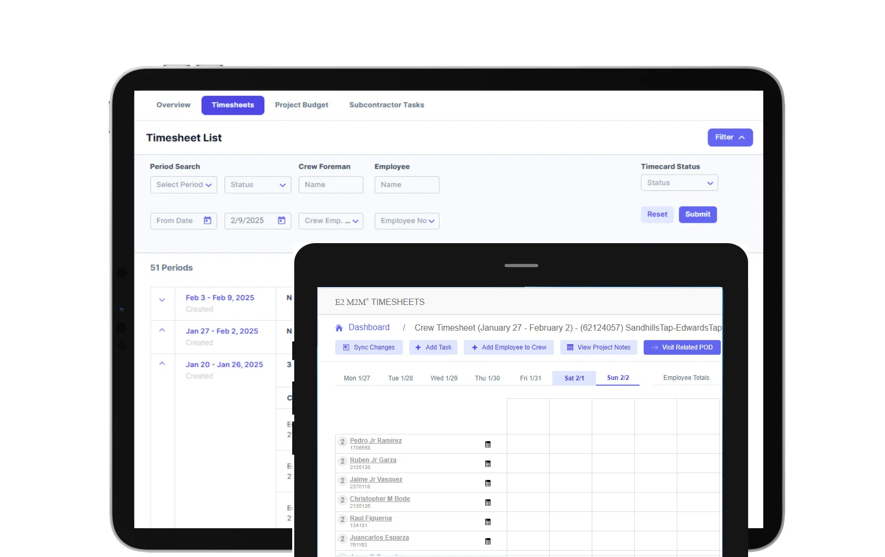This screenshot has width=885, height=557.
Task: Switch to the Project Budget tab
Action: pyautogui.click(x=302, y=105)
